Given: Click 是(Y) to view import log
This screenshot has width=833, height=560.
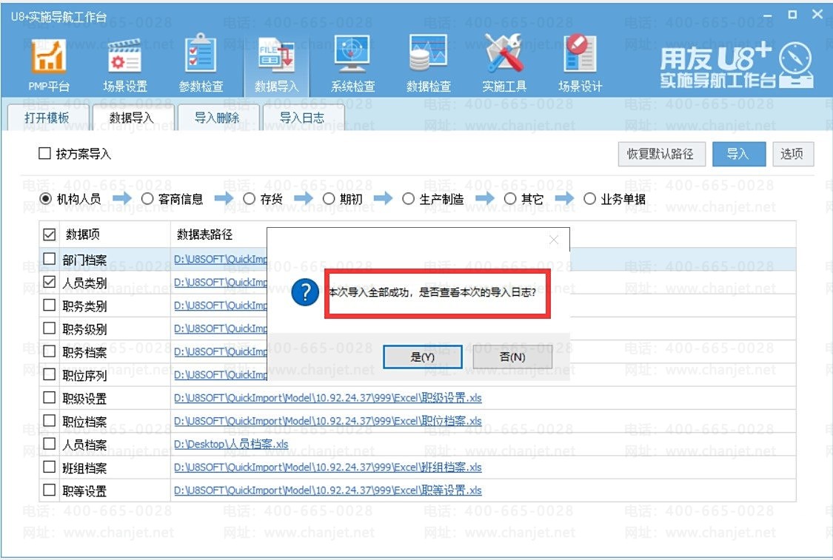Looking at the screenshot, I should (x=423, y=357).
